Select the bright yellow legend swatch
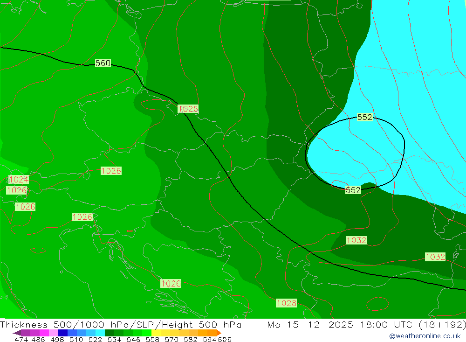This screenshot has width=466, height=342. 156,333
